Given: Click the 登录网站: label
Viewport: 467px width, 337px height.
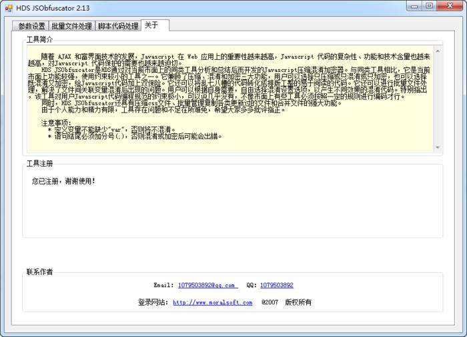Looking at the screenshot, I should (x=153, y=302).
